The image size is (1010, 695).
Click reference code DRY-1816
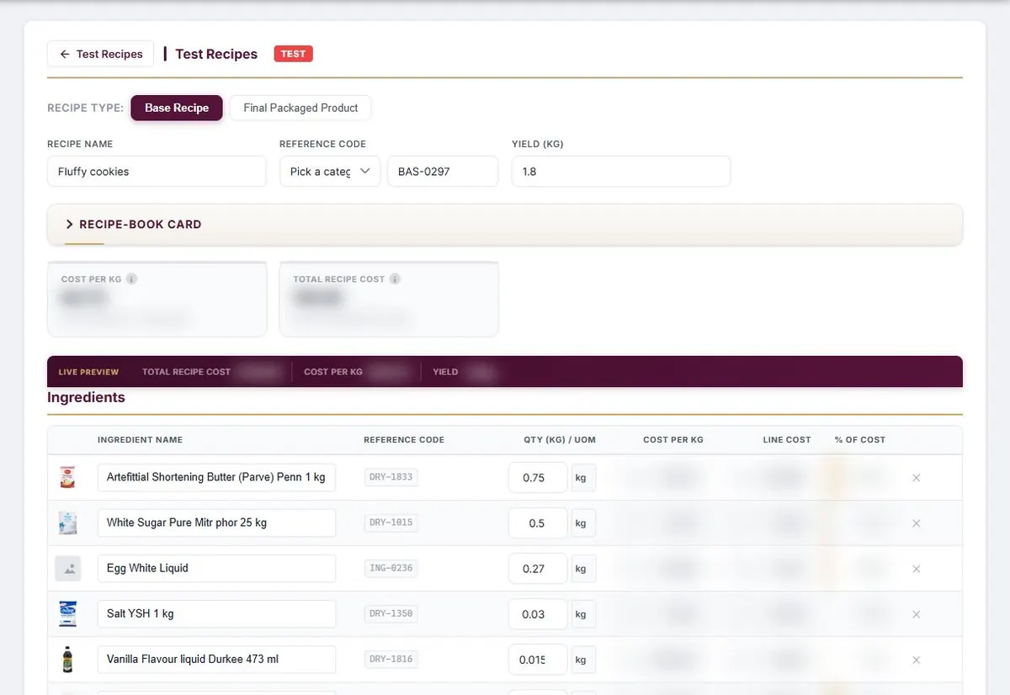[391, 659]
